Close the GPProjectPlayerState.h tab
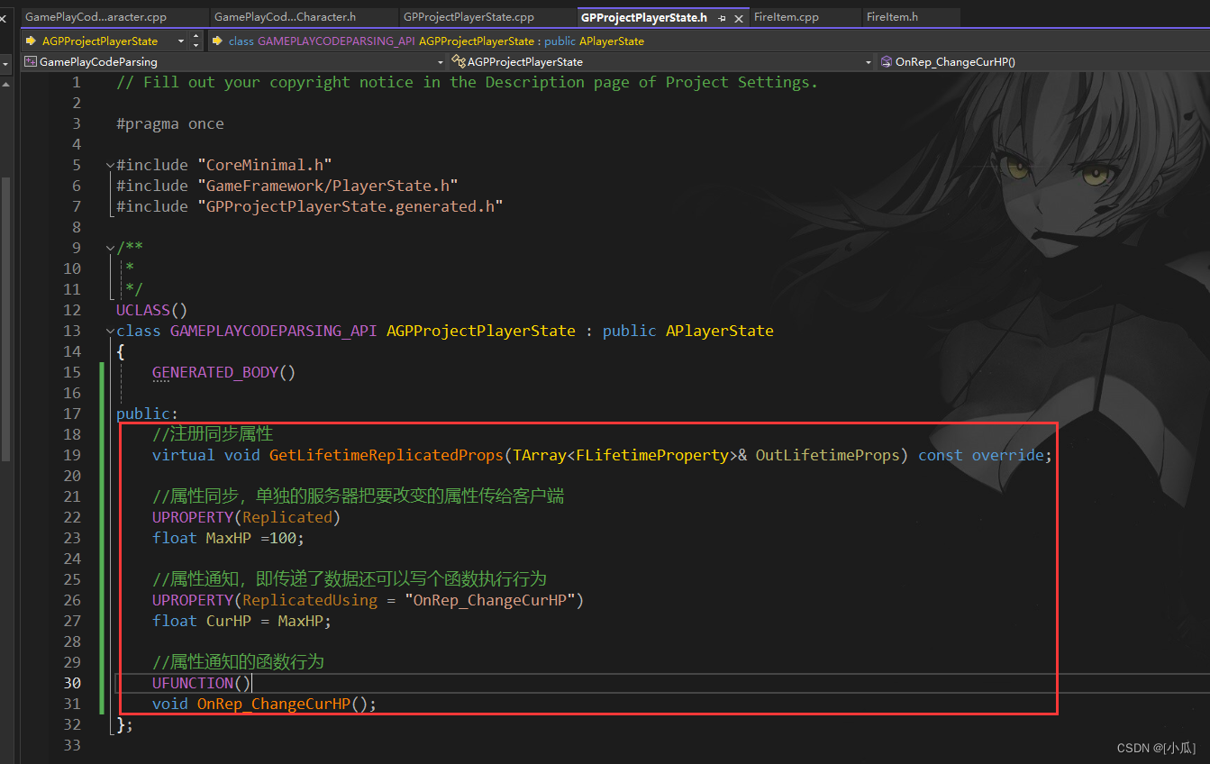Image resolution: width=1210 pixels, height=764 pixels. 740,18
